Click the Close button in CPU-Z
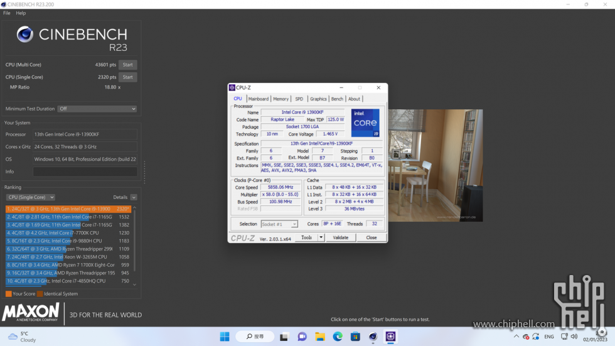615x346 pixels. point(372,238)
